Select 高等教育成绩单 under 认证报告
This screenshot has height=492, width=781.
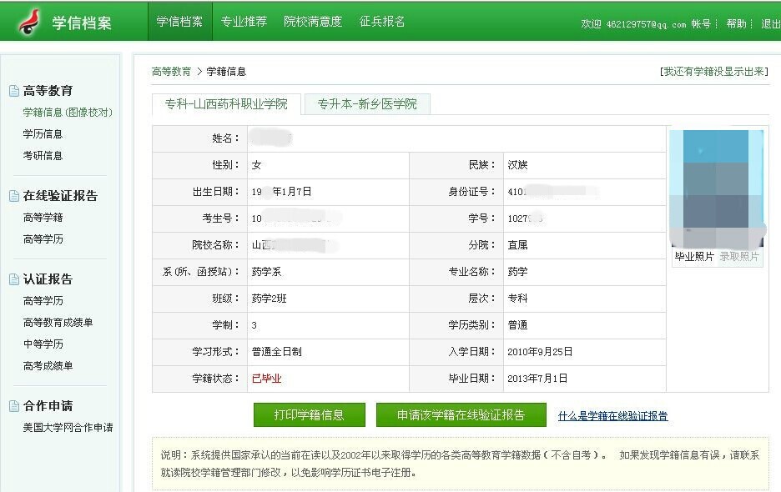pos(58,323)
